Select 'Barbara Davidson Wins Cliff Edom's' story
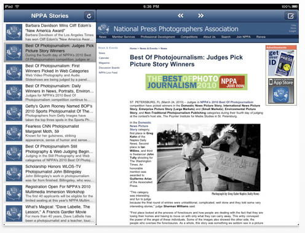The image size is (305, 233). coord(50,32)
